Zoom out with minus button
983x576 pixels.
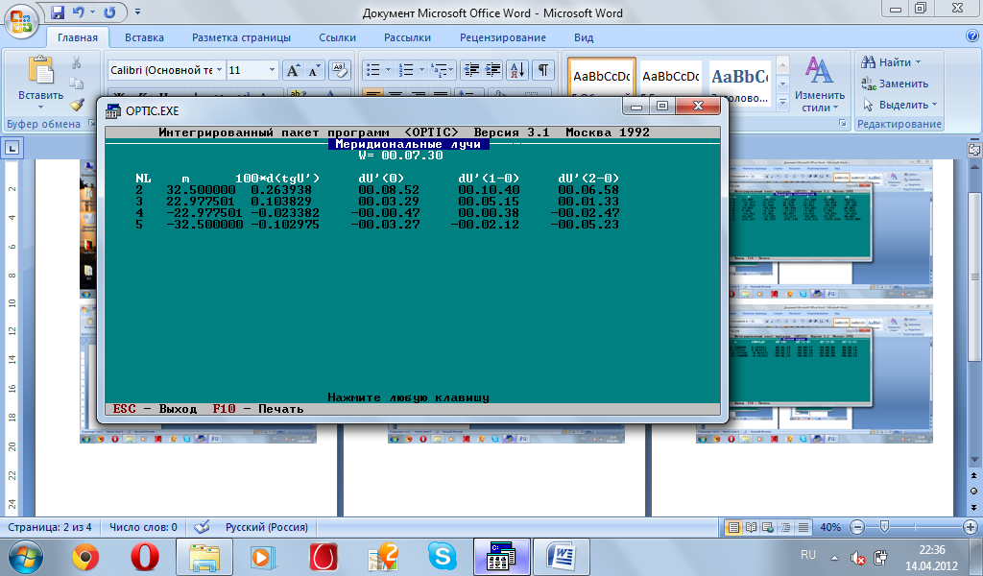coord(857,527)
